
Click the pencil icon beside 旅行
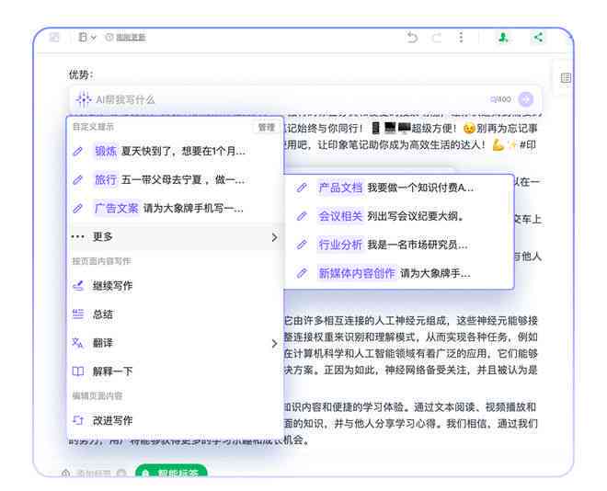pos(78,180)
